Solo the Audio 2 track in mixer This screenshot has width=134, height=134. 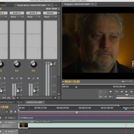(17, 78)
